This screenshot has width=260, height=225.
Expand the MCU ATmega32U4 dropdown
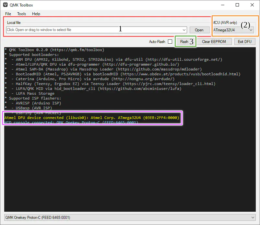[x=251, y=30]
